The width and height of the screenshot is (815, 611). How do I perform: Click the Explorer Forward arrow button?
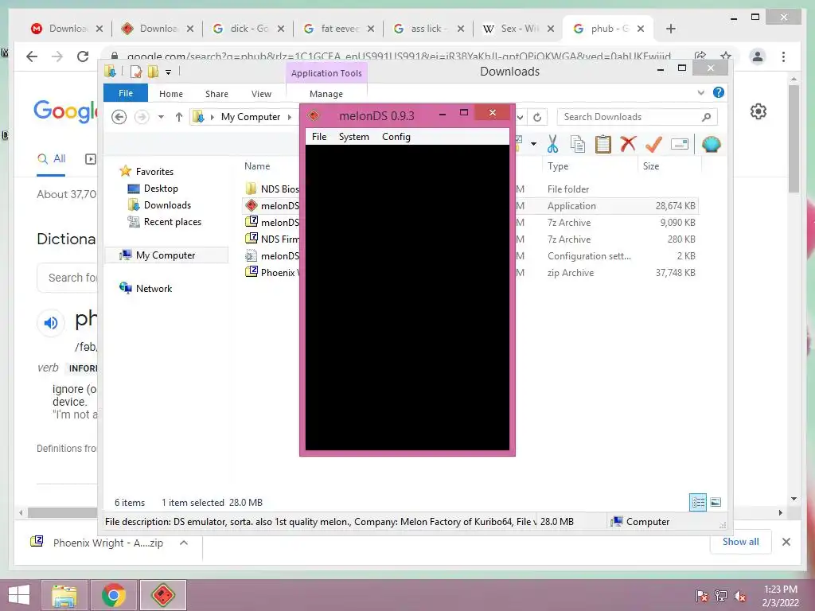click(x=142, y=117)
